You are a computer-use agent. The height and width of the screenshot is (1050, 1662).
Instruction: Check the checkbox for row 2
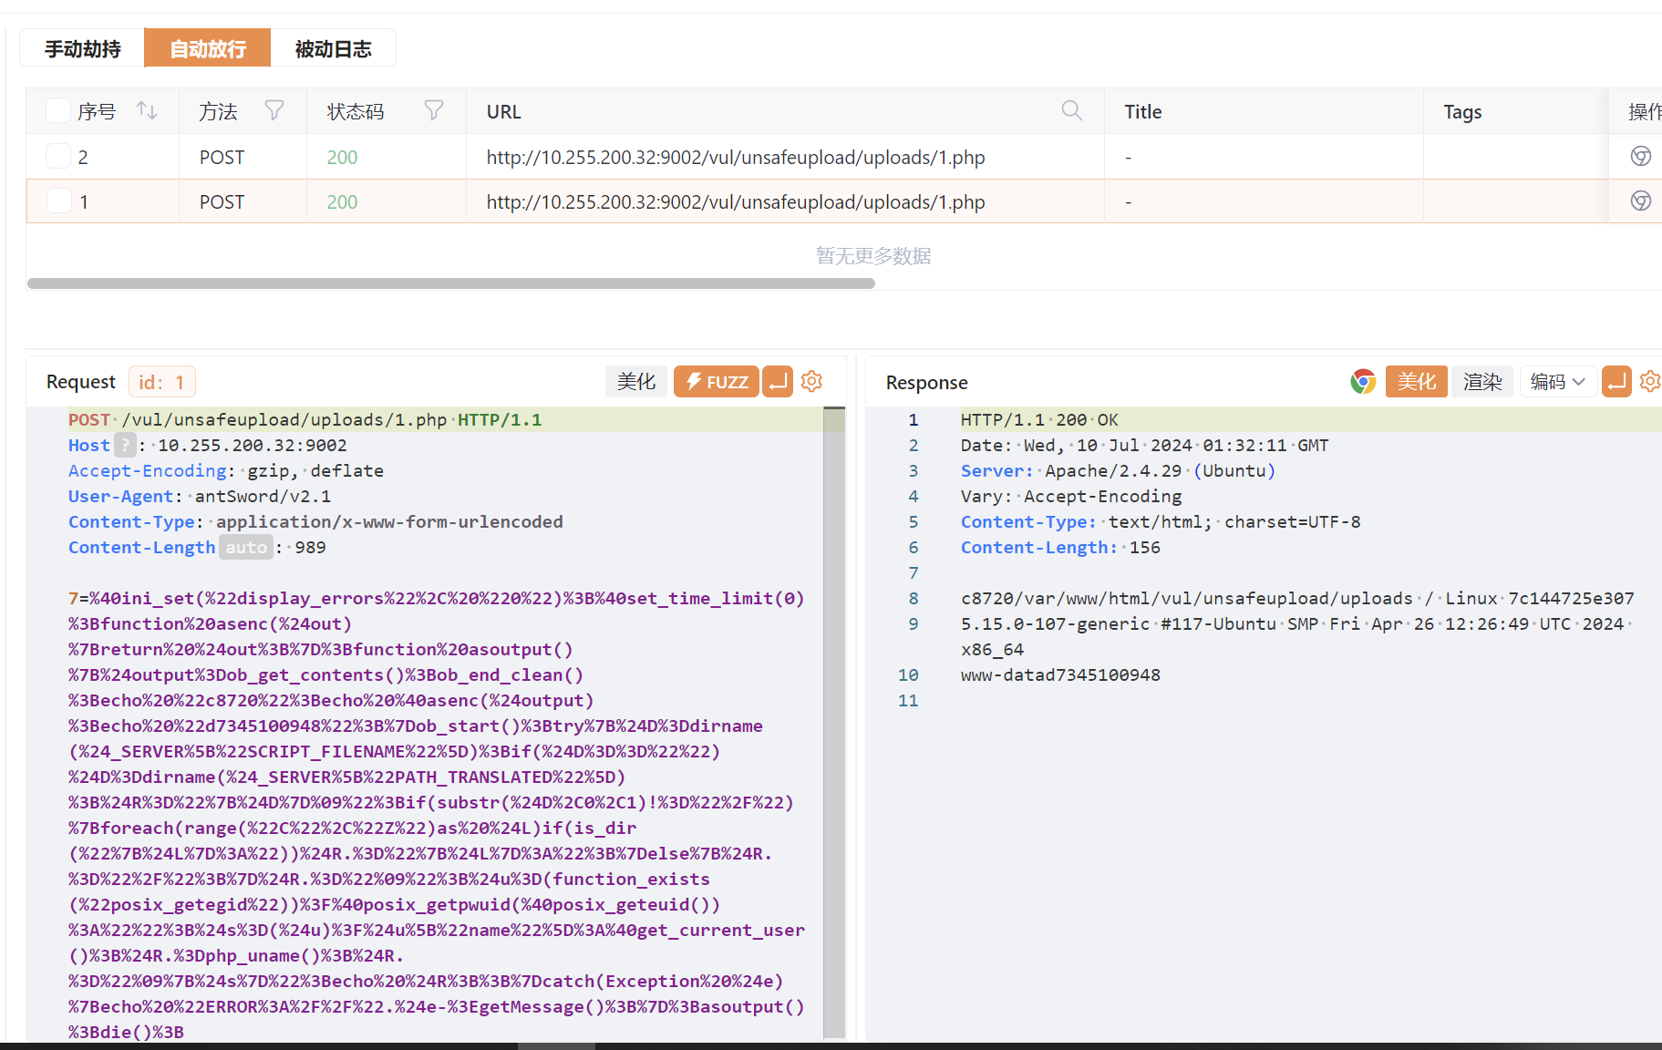(x=58, y=157)
